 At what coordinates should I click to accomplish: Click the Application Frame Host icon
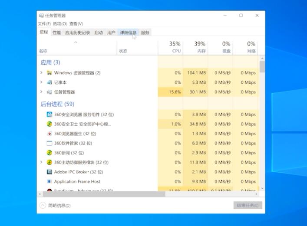(50, 182)
